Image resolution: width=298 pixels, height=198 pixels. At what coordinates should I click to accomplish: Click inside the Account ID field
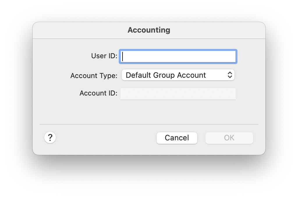point(178,93)
